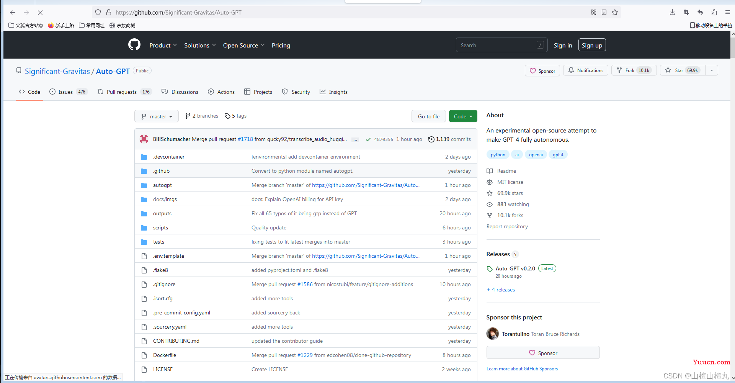Viewport: 735px width, 383px height.
Task: Open the 2 branches link
Action: pyautogui.click(x=201, y=116)
